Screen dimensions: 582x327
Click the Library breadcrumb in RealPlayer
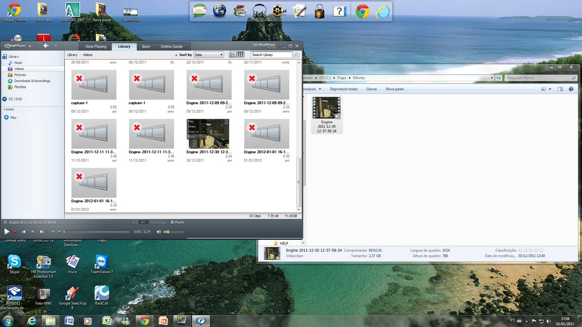[72, 55]
